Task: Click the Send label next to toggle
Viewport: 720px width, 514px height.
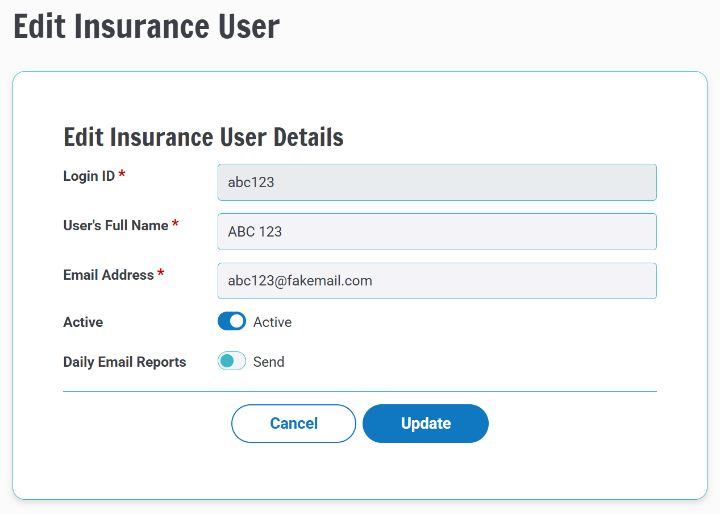Action: coord(268,361)
